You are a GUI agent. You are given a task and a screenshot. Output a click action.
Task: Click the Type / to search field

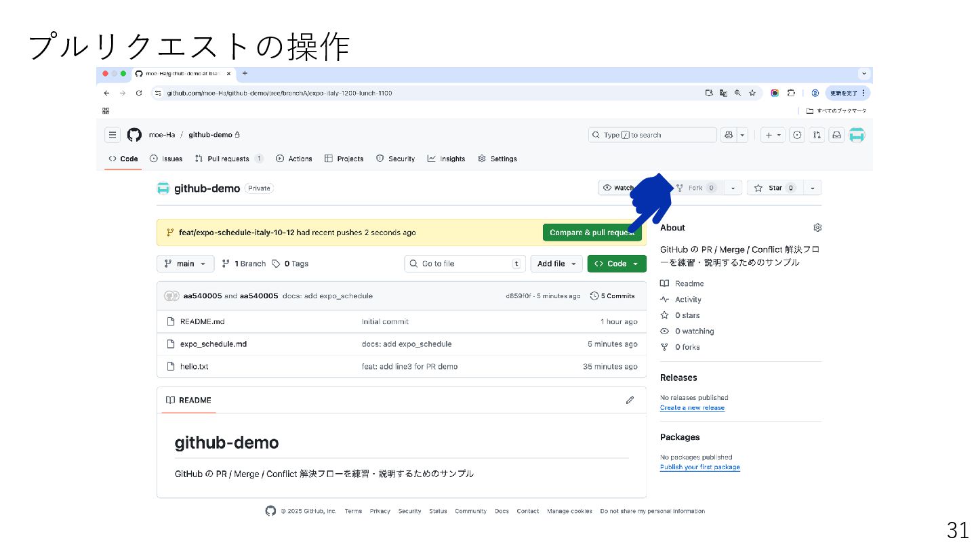652,135
